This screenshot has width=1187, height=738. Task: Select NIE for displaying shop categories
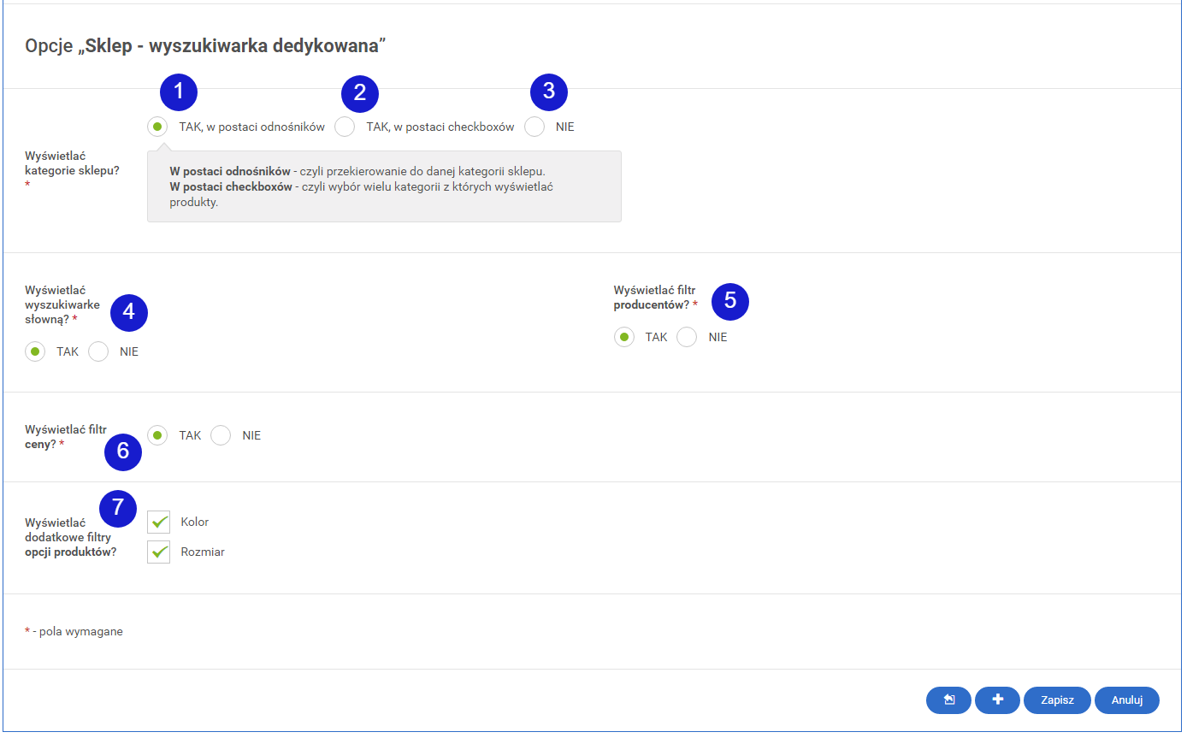pyautogui.click(x=534, y=127)
